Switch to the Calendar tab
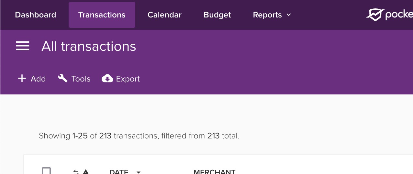Image resolution: width=413 pixels, height=174 pixels. tap(164, 15)
